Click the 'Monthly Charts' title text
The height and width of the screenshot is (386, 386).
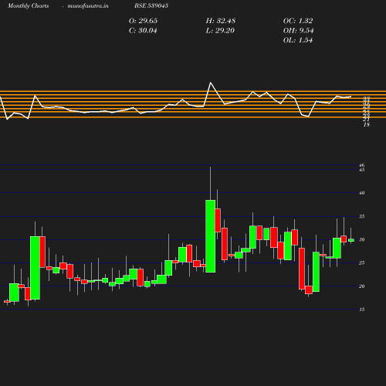(29, 6)
